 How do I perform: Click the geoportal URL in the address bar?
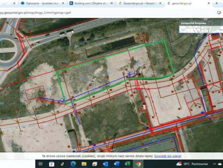pos(35,12)
